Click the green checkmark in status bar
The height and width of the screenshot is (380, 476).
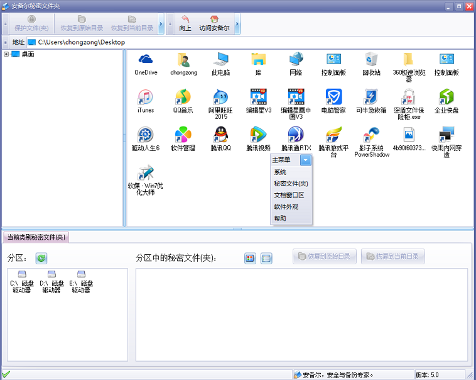(6, 374)
